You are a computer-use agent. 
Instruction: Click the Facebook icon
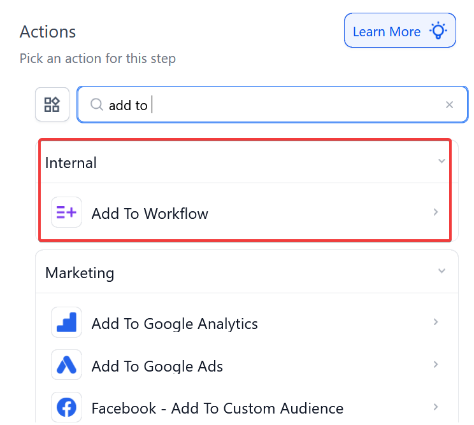pos(66,407)
